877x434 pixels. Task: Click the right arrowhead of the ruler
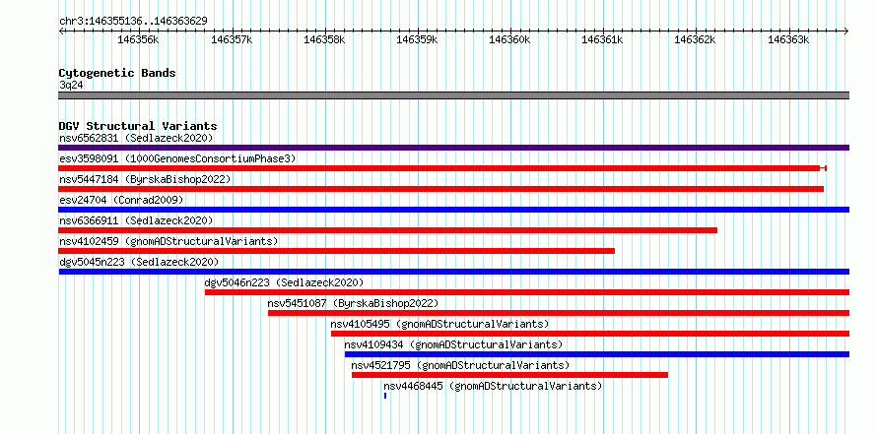(846, 31)
